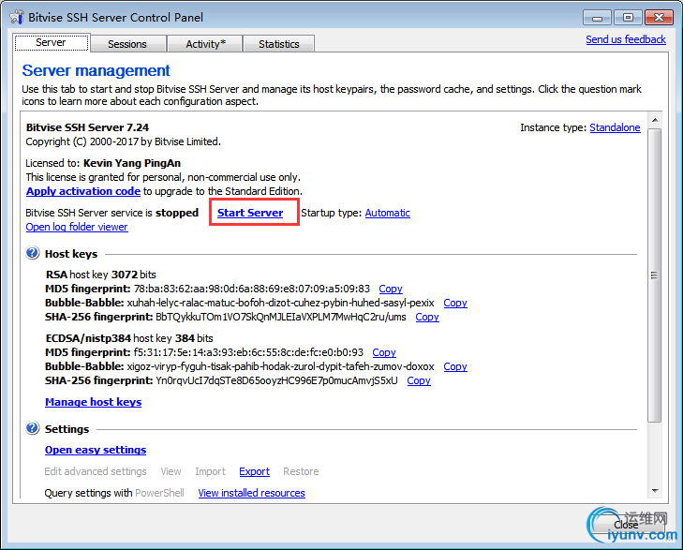
Task: Click the Settings help question mark icon
Action: (x=33, y=428)
